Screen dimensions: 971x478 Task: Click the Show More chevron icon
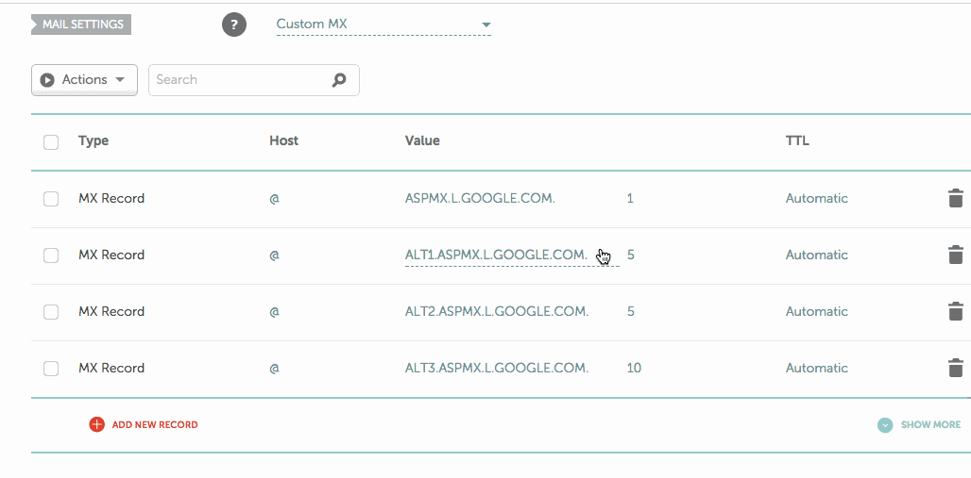click(885, 424)
